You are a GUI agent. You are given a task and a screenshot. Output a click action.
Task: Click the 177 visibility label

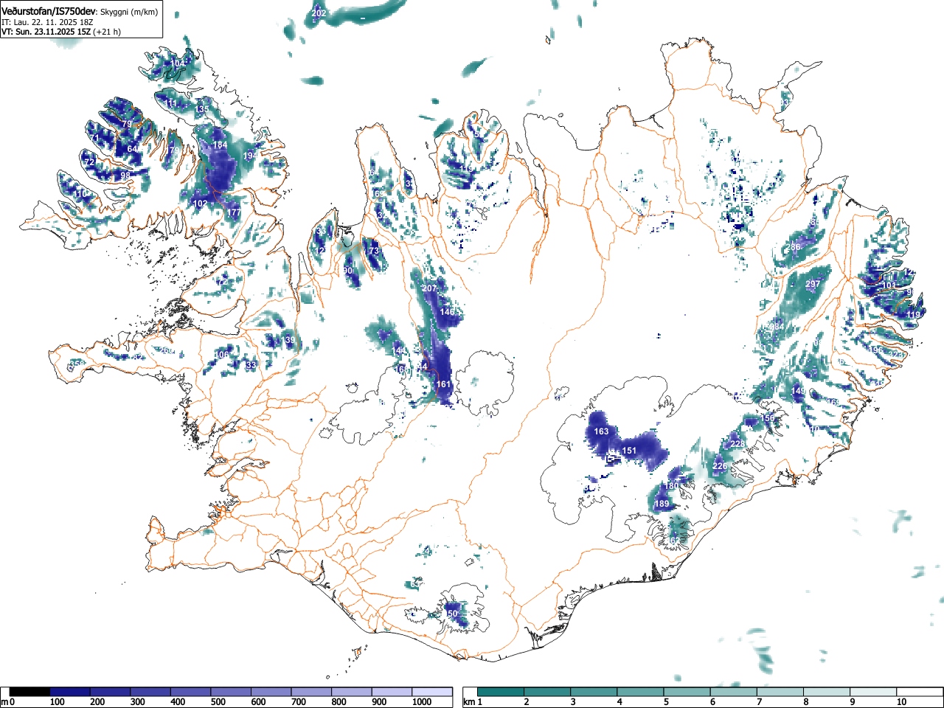[x=234, y=212]
